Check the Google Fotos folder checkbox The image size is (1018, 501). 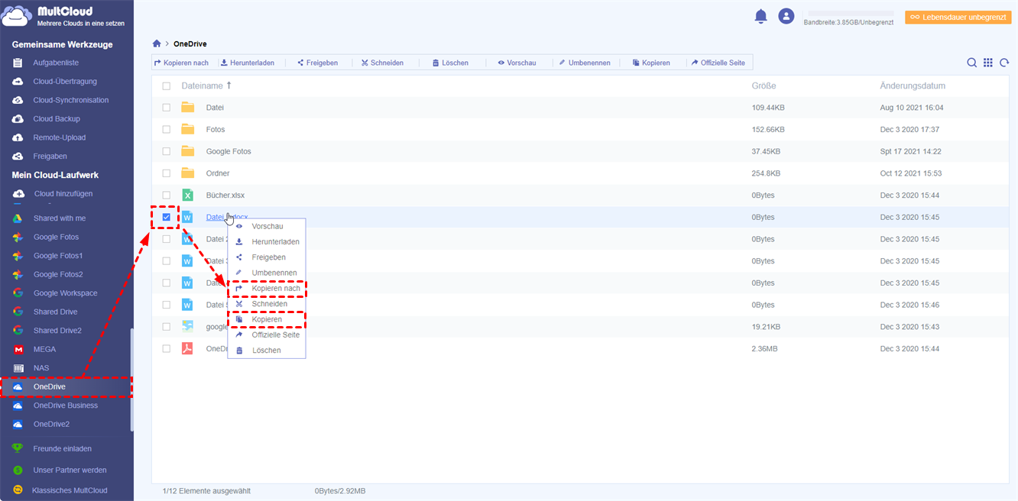click(x=167, y=151)
